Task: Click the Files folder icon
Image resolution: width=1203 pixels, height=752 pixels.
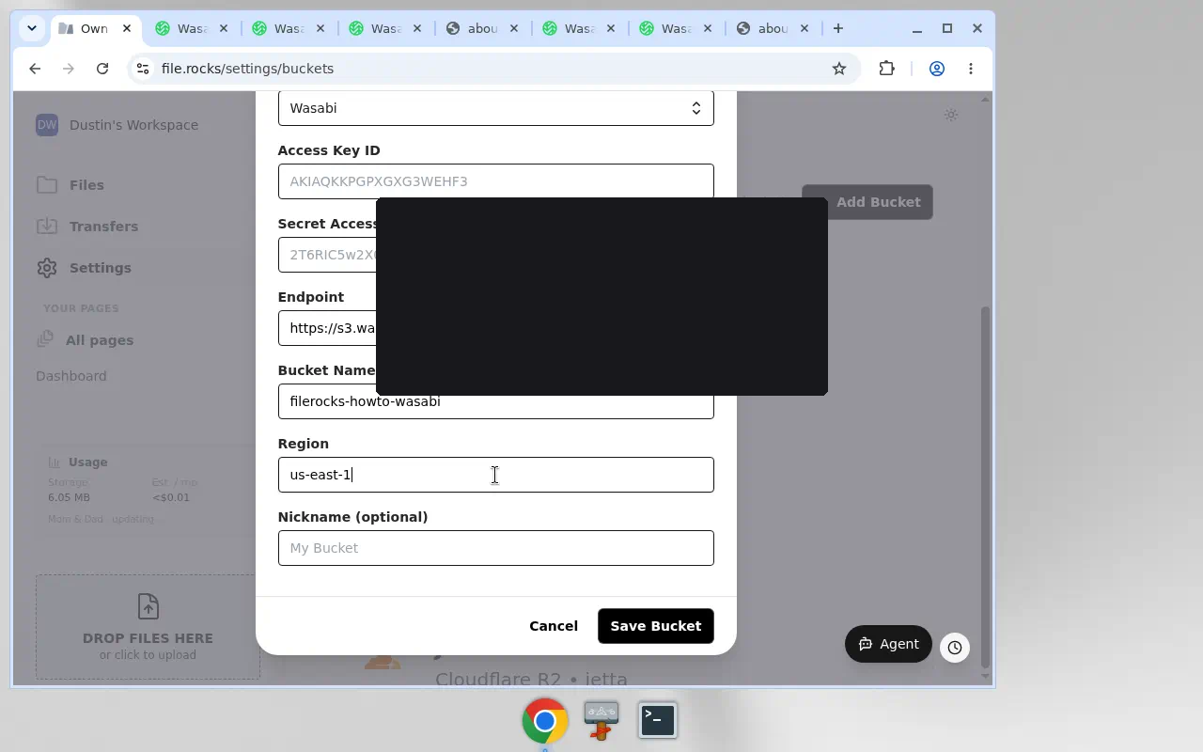Action: point(47,185)
